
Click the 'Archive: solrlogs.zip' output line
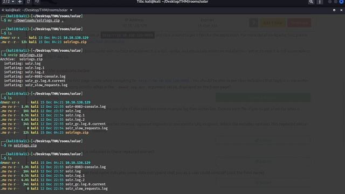pos(22,59)
